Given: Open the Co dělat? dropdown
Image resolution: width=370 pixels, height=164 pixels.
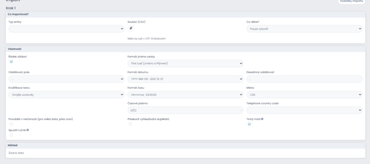Looking at the screenshot, I should click(x=304, y=29).
